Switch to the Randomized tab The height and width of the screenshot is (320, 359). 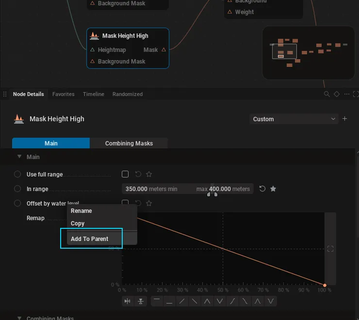click(x=128, y=94)
